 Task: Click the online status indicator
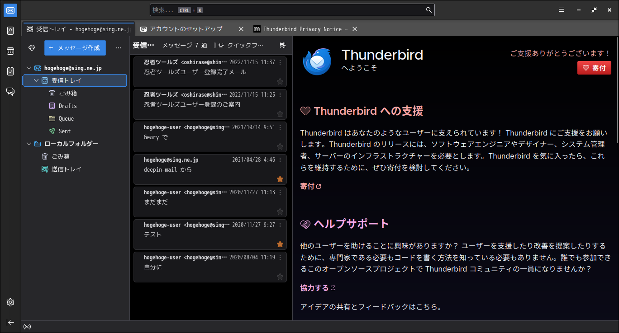[x=27, y=327]
